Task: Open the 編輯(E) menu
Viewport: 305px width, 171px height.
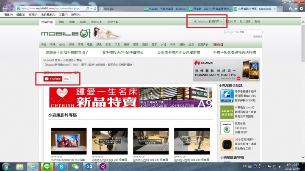Action: [20, 15]
